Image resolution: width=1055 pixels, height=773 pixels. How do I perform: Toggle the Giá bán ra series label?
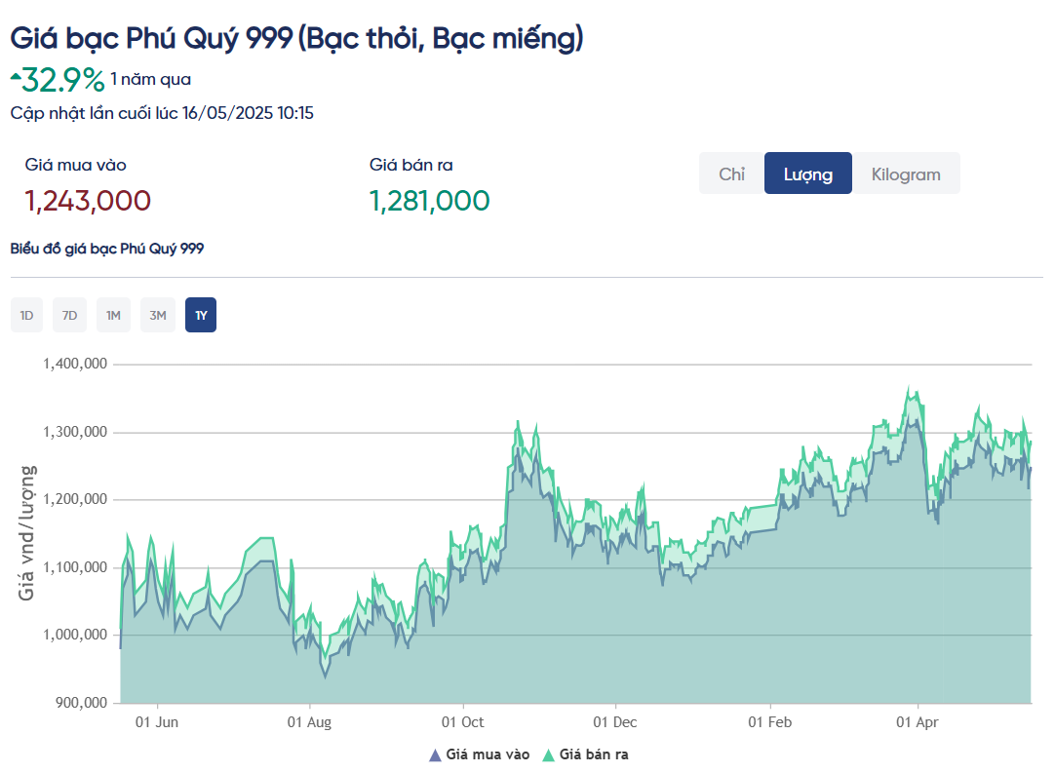click(x=600, y=754)
